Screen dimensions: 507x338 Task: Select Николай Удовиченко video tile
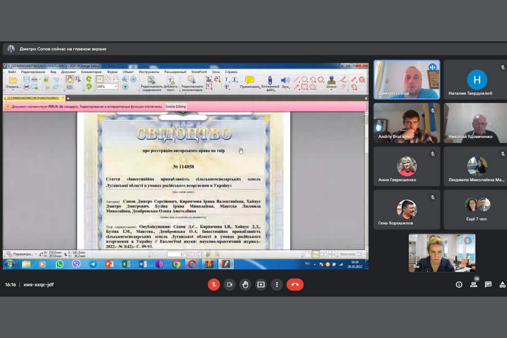point(475,123)
